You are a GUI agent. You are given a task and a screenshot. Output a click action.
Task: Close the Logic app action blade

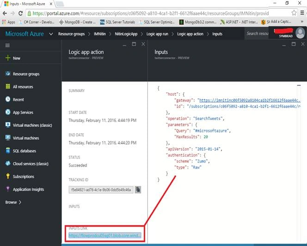tap(143, 44)
